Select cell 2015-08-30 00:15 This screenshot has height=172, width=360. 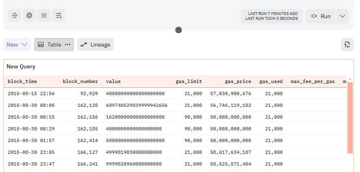coord(31,117)
